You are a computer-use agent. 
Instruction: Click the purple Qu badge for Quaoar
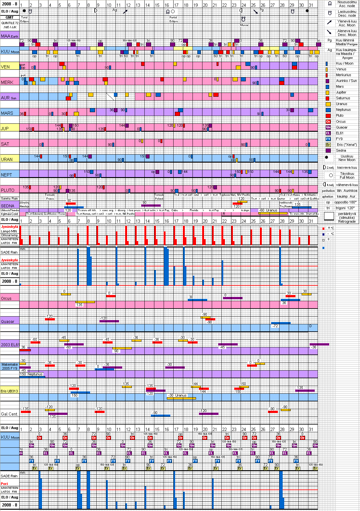tap(328, 127)
